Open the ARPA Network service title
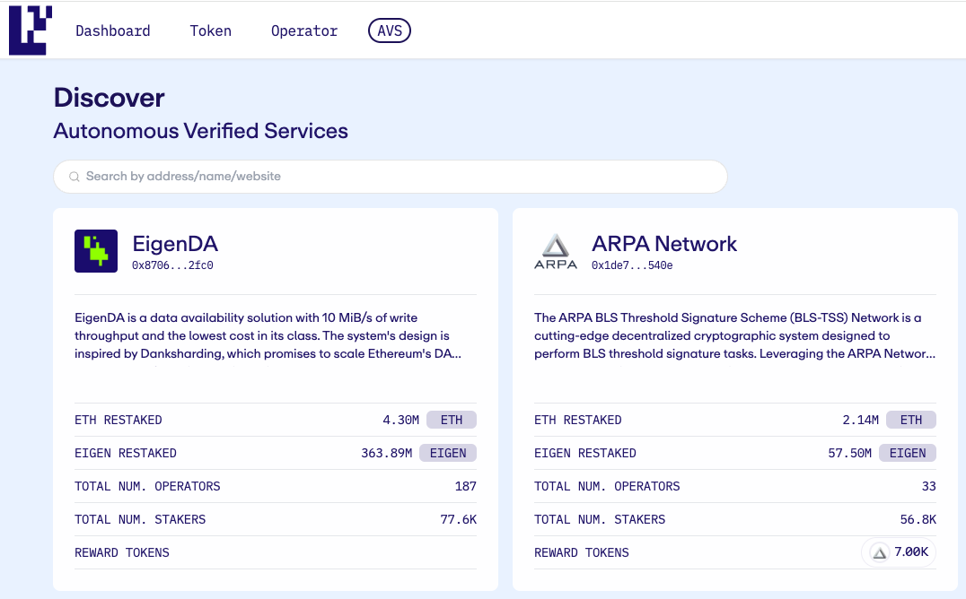 click(x=664, y=243)
